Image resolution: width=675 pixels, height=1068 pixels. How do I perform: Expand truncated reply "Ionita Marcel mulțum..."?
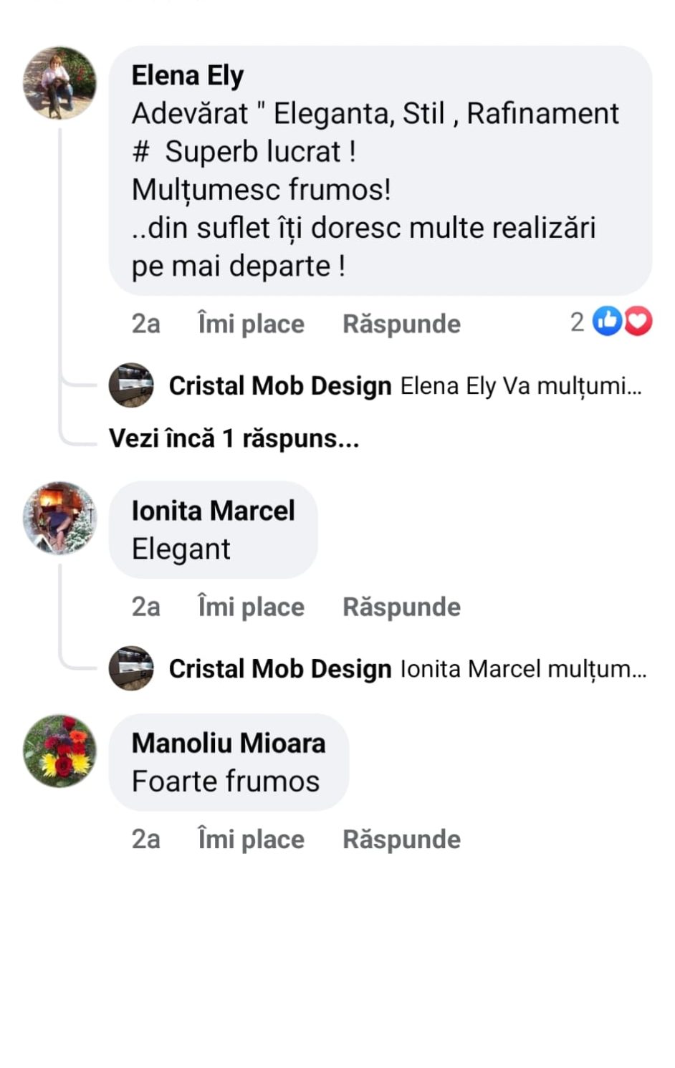(523, 669)
